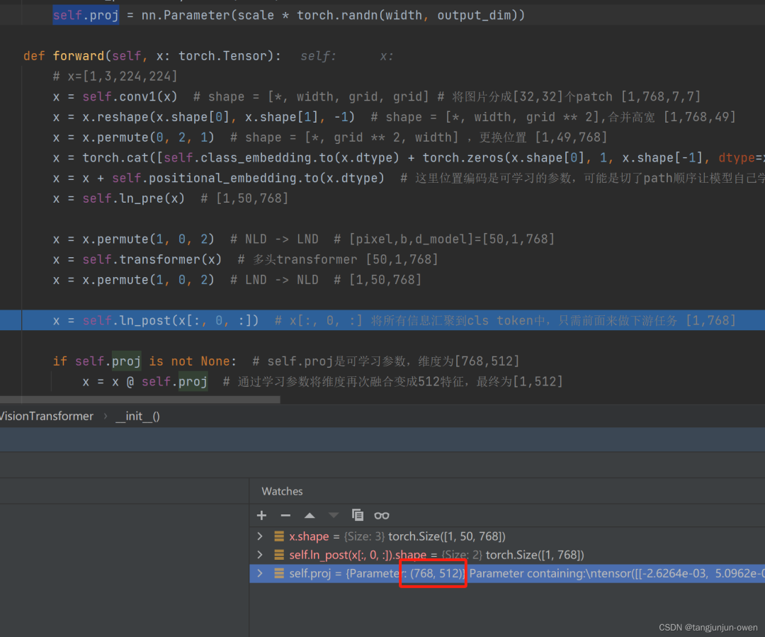This screenshot has height=637, width=765.
Task: Click the 'if self.proj is not None' line
Action: click(x=286, y=361)
